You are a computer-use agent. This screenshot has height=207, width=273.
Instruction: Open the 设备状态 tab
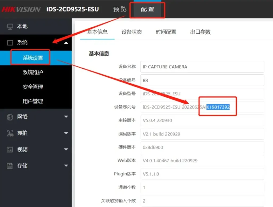131,32
